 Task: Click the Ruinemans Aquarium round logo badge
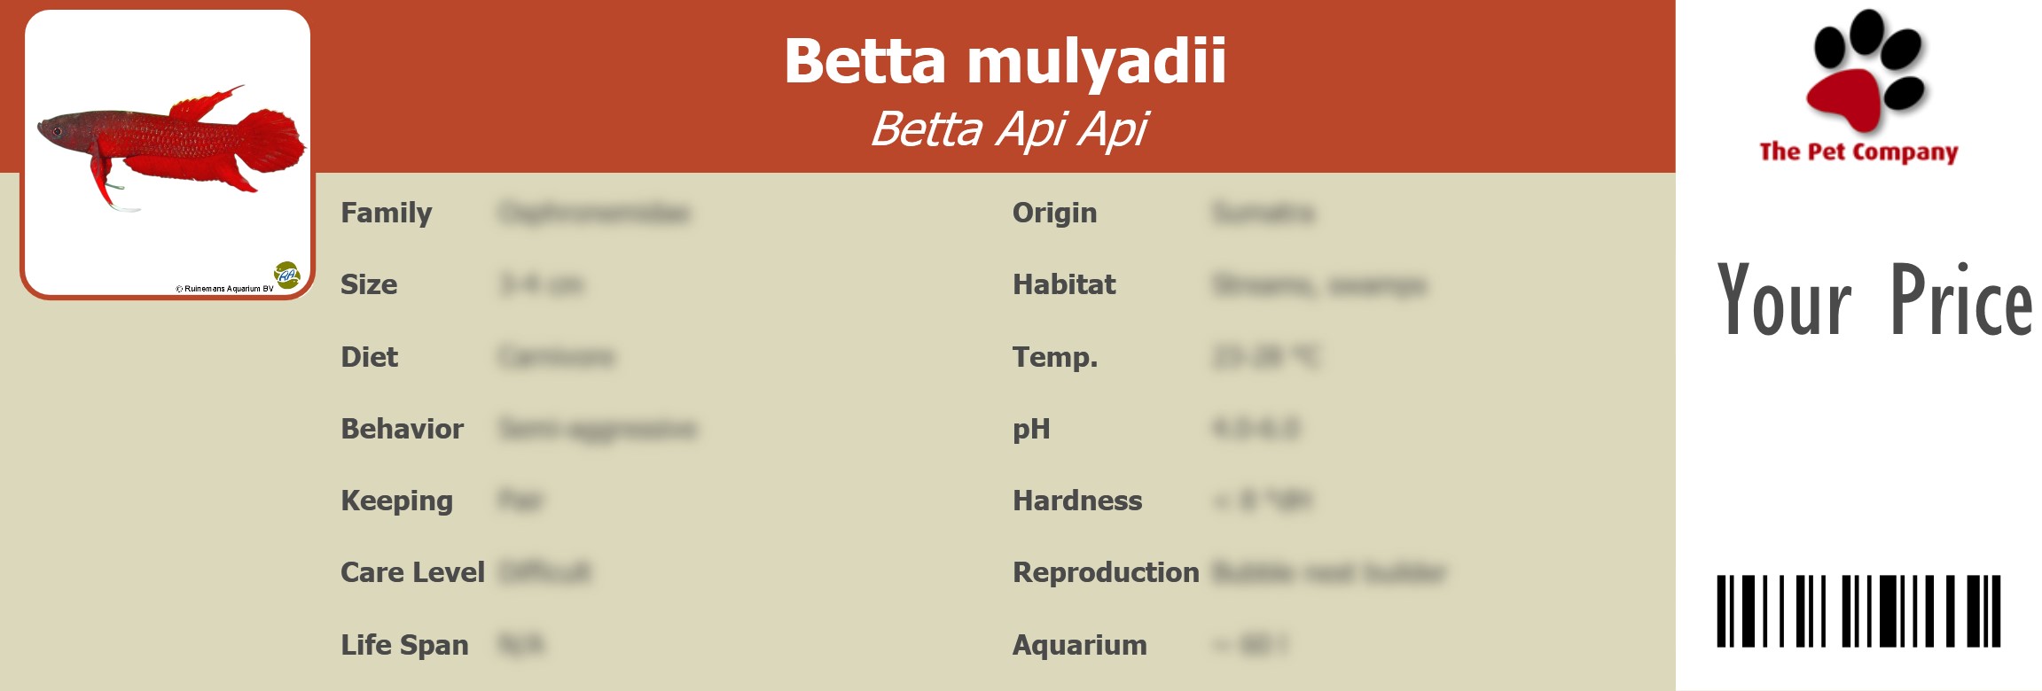coord(287,275)
